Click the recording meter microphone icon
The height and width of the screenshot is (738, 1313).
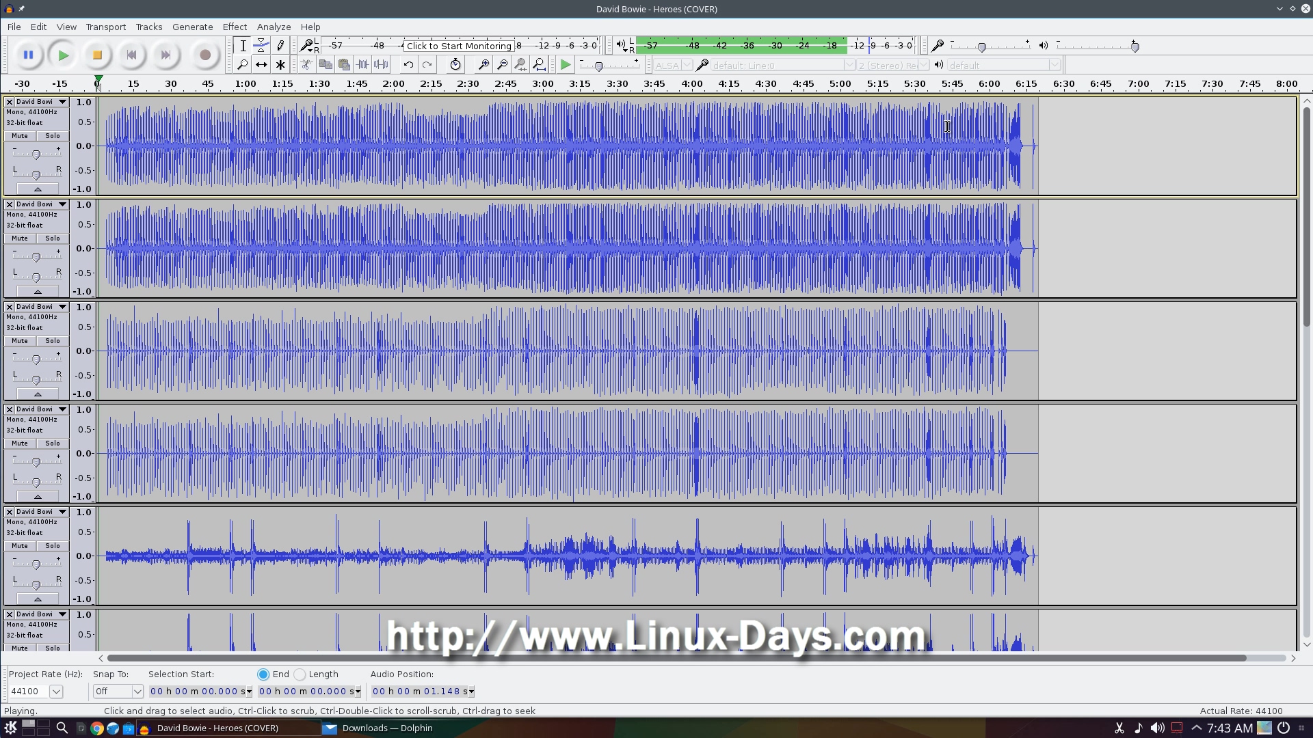(x=307, y=46)
